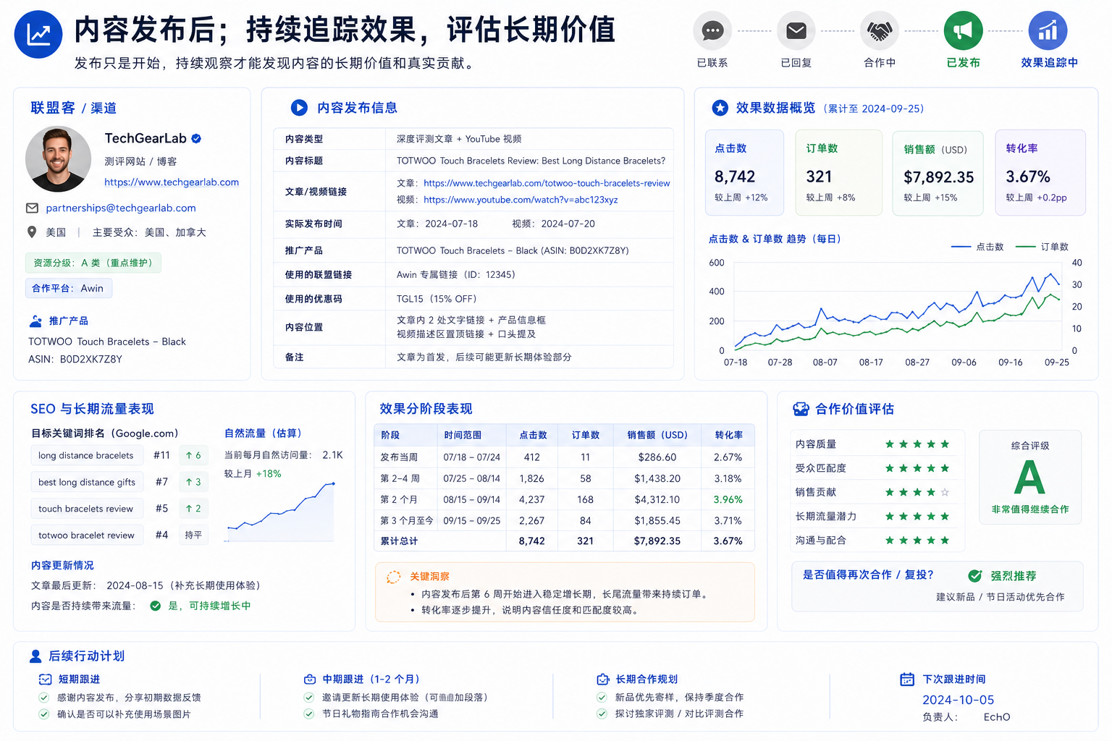
Task: Open the totwoo-touch-bracelets-review article link
Action: pos(547,183)
